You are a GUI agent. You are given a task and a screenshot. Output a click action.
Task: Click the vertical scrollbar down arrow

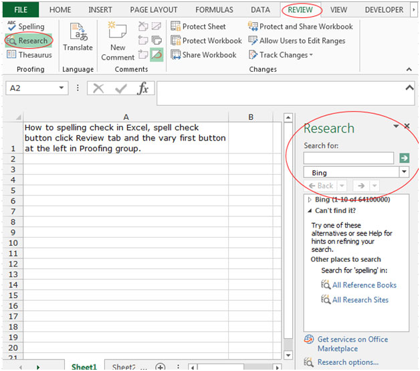pyautogui.click(x=288, y=355)
